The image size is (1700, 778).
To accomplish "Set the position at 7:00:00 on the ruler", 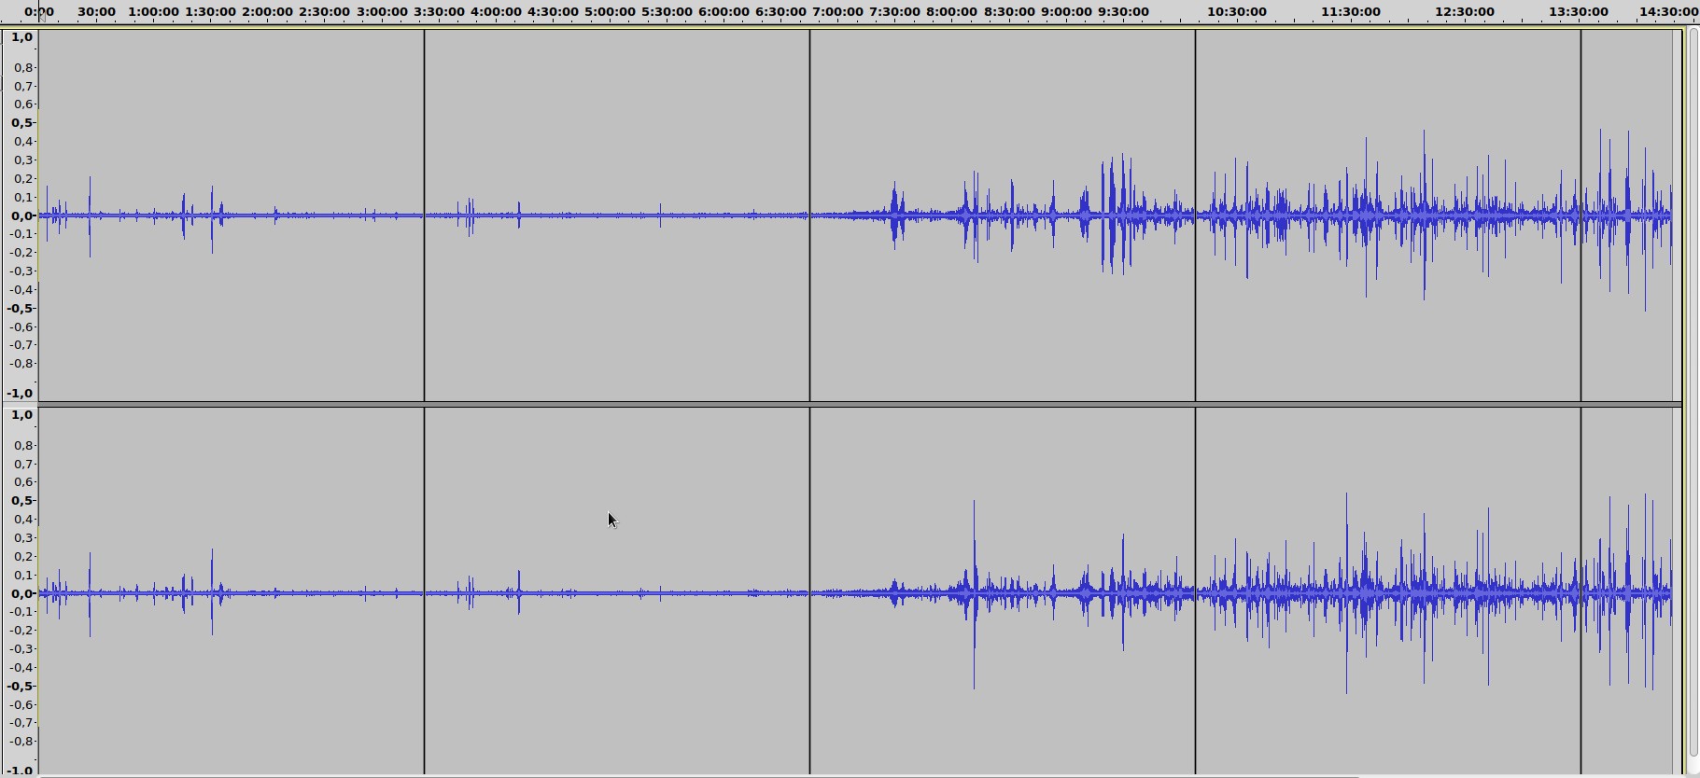I will (x=837, y=11).
